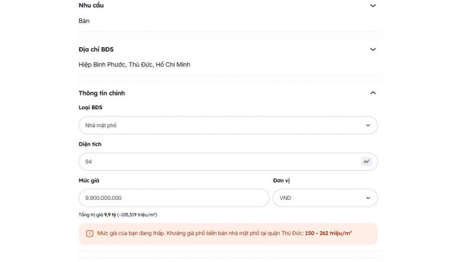Click the Tổng trị giá 9,9 tỷ summary
The width and height of the screenshot is (459, 262).
118,215
